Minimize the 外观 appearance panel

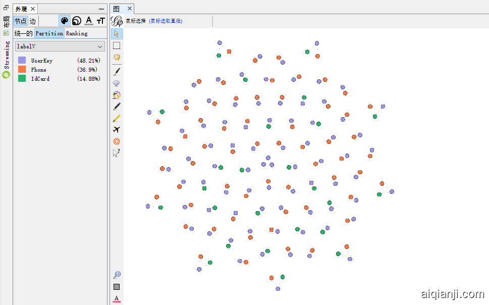coord(101,9)
